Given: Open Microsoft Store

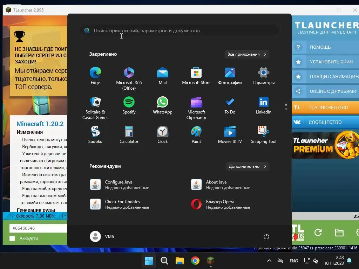Looking at the screenshot, I should point(196,76).
